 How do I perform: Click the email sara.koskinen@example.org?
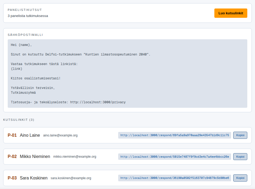point(71,178)
